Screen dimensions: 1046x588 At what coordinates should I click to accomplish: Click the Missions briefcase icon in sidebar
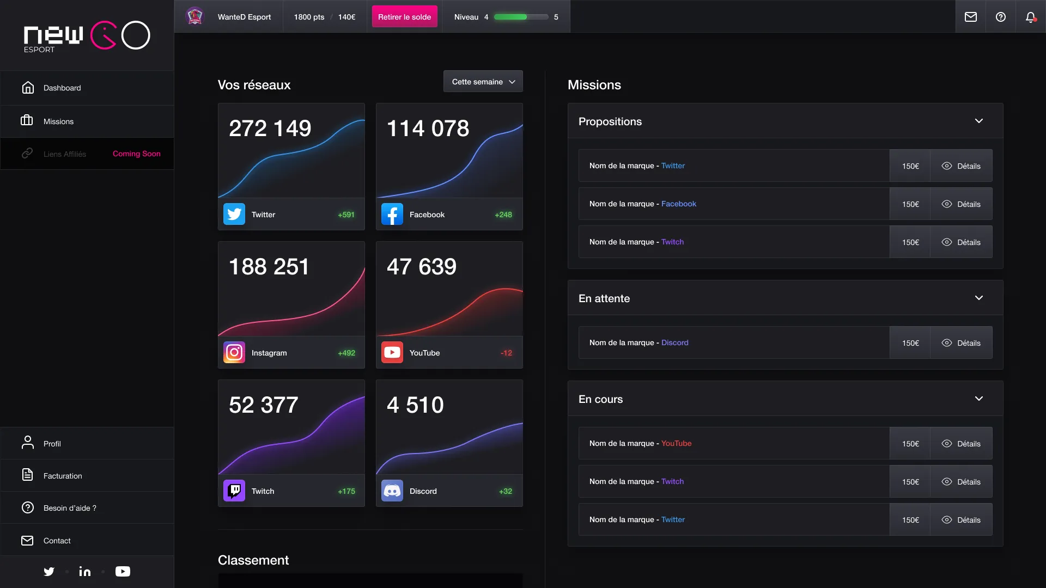click(x=27, y=120)
